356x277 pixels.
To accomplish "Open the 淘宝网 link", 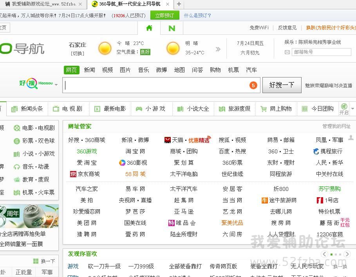I will click(135, 151).
